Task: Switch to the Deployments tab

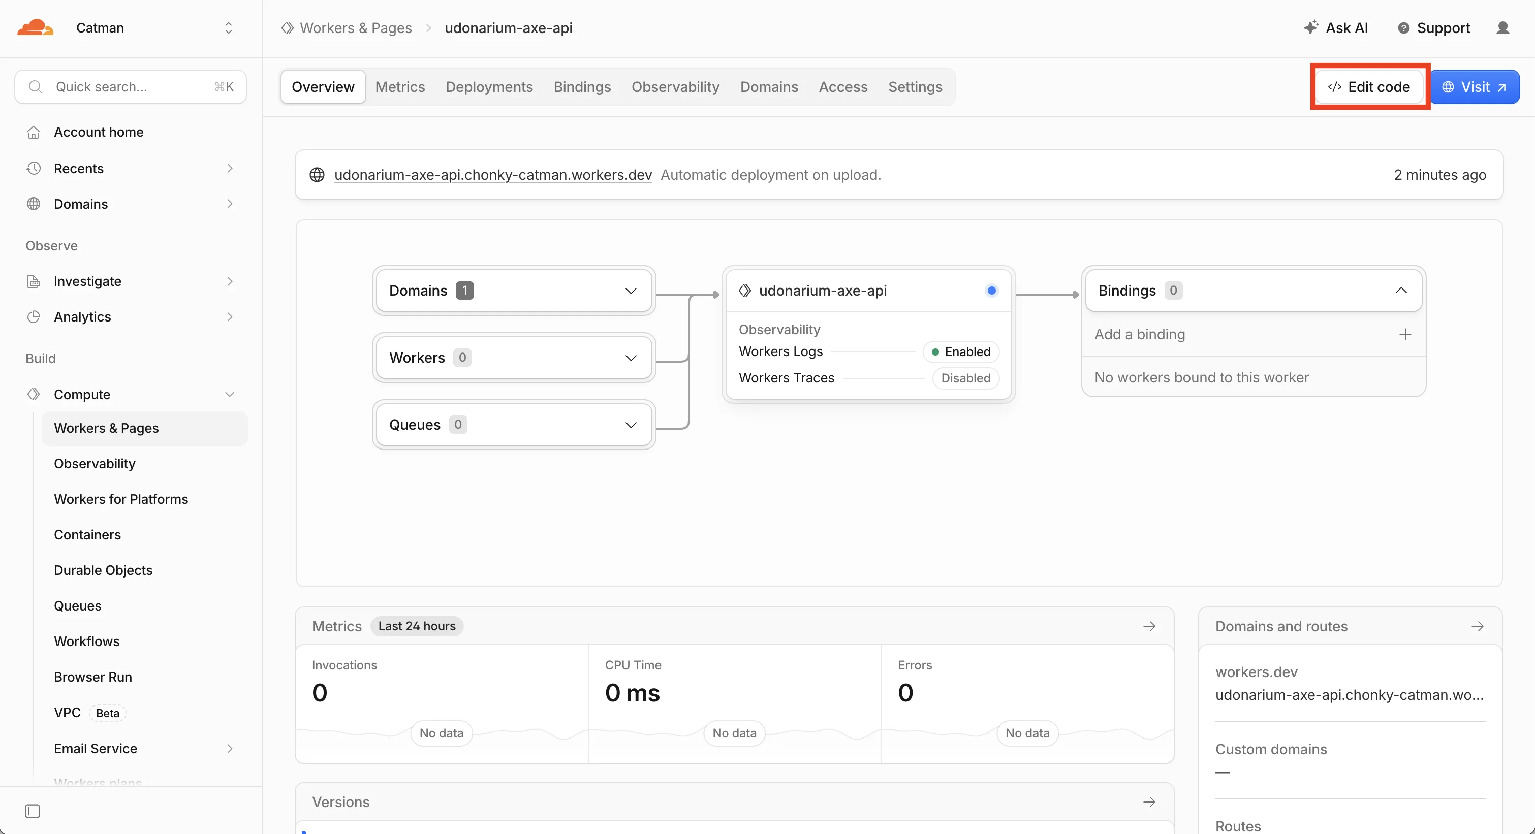Action: 489,87
